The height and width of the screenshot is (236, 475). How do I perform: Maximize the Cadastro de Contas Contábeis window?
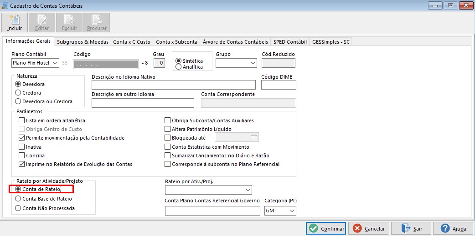tap(451, 5)
